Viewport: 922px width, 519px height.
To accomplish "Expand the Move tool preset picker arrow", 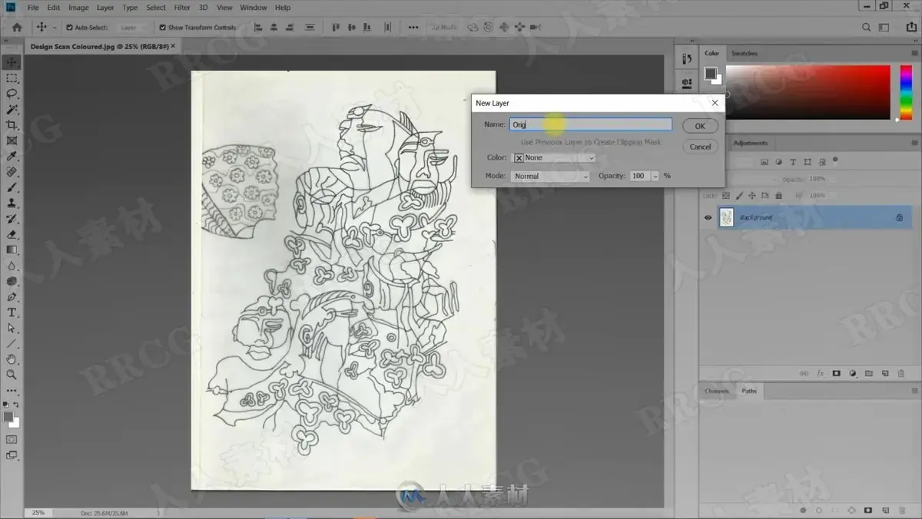I will point(54,28).
